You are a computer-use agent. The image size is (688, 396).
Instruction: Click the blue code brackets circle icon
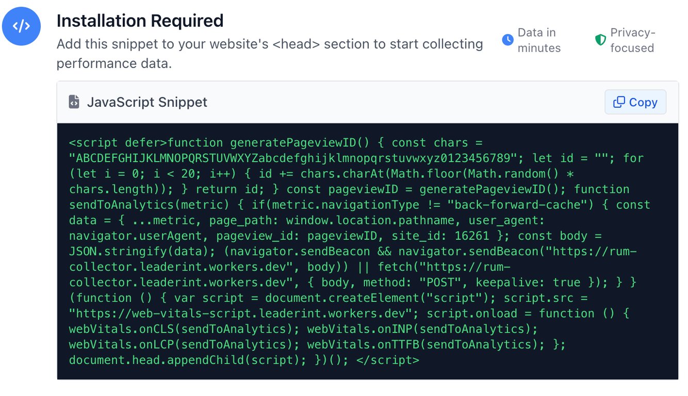[x=21, y=26]
